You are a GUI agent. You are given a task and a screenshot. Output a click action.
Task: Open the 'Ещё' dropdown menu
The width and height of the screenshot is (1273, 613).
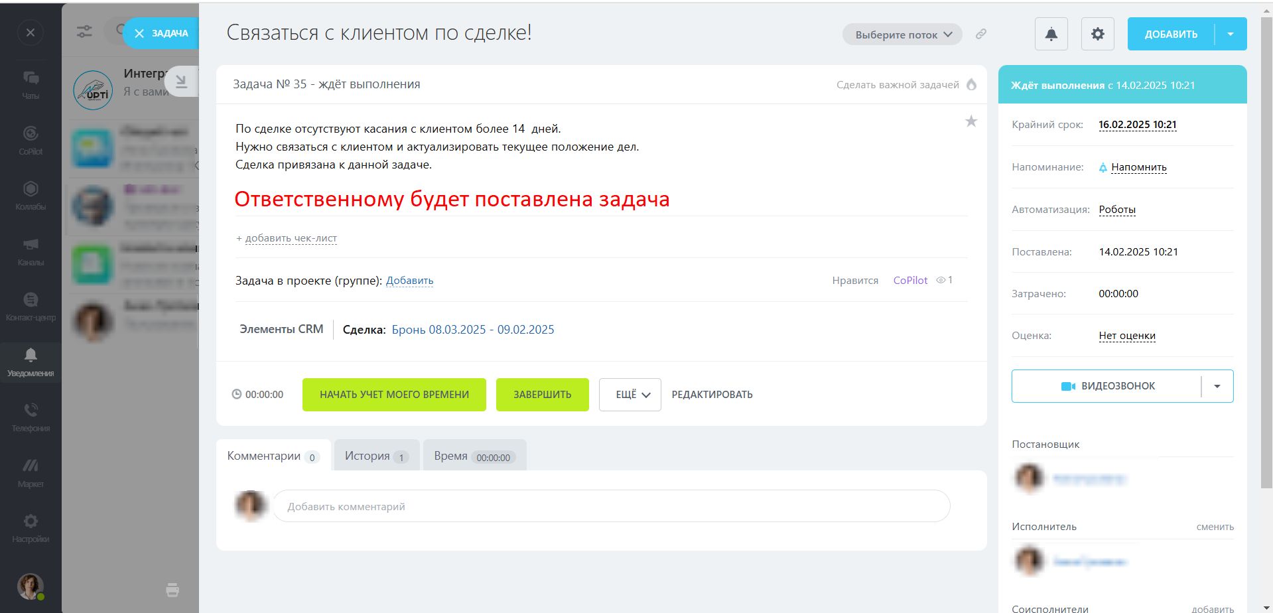630,395
